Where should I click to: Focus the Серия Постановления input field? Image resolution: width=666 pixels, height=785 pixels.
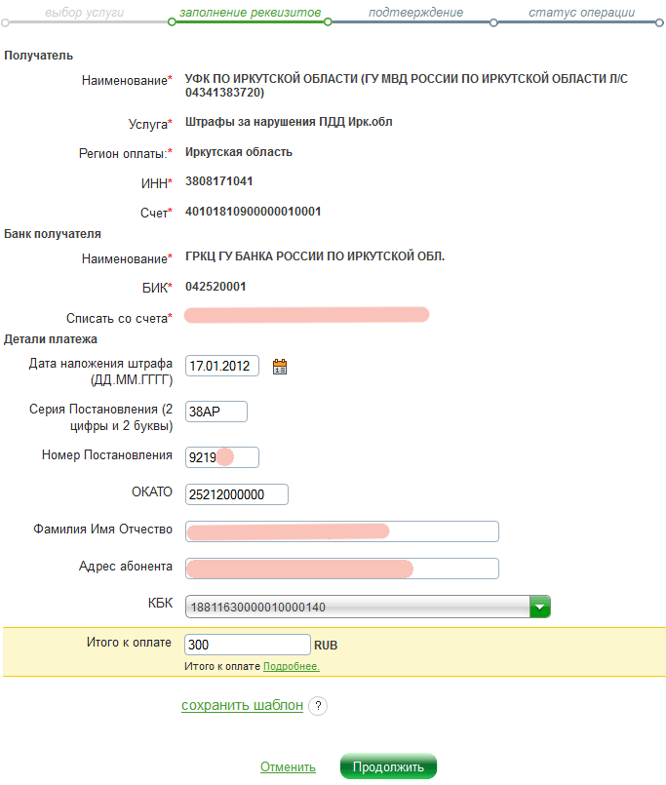tap(215, 412)
